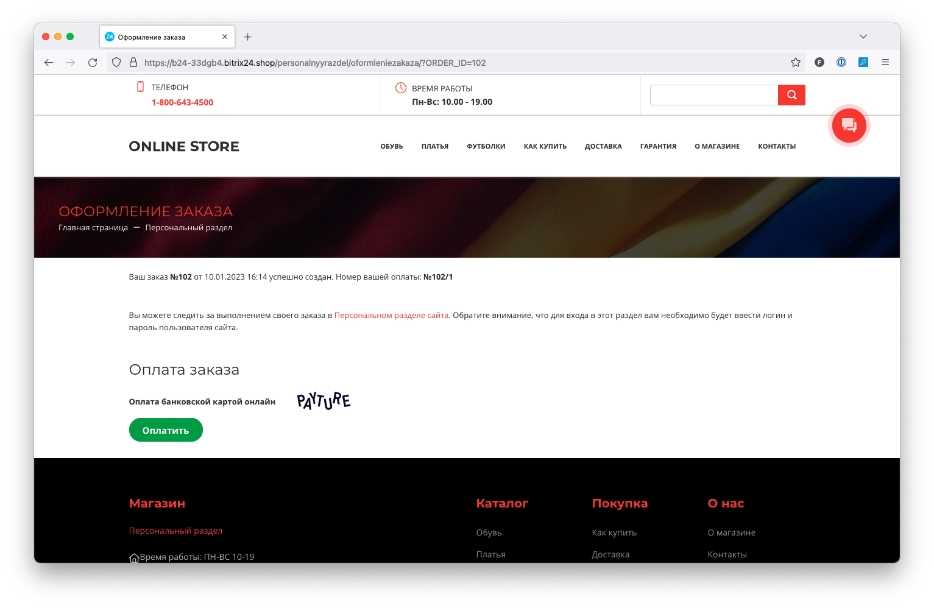Open the ОБУВЬ menu item
The width and height of the screenshot is (934, 608).
pos(392,146)
